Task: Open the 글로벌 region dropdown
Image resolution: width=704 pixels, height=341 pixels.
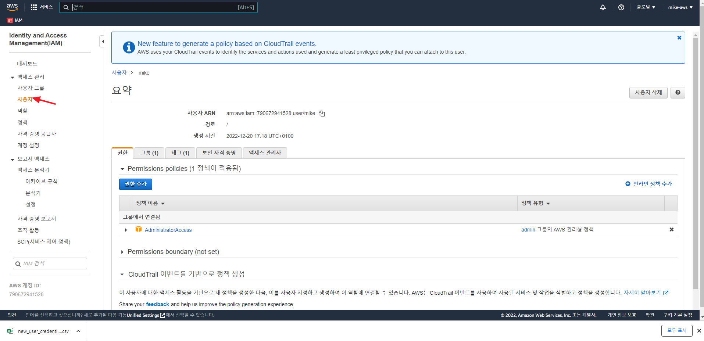Action: pos(646,7)
